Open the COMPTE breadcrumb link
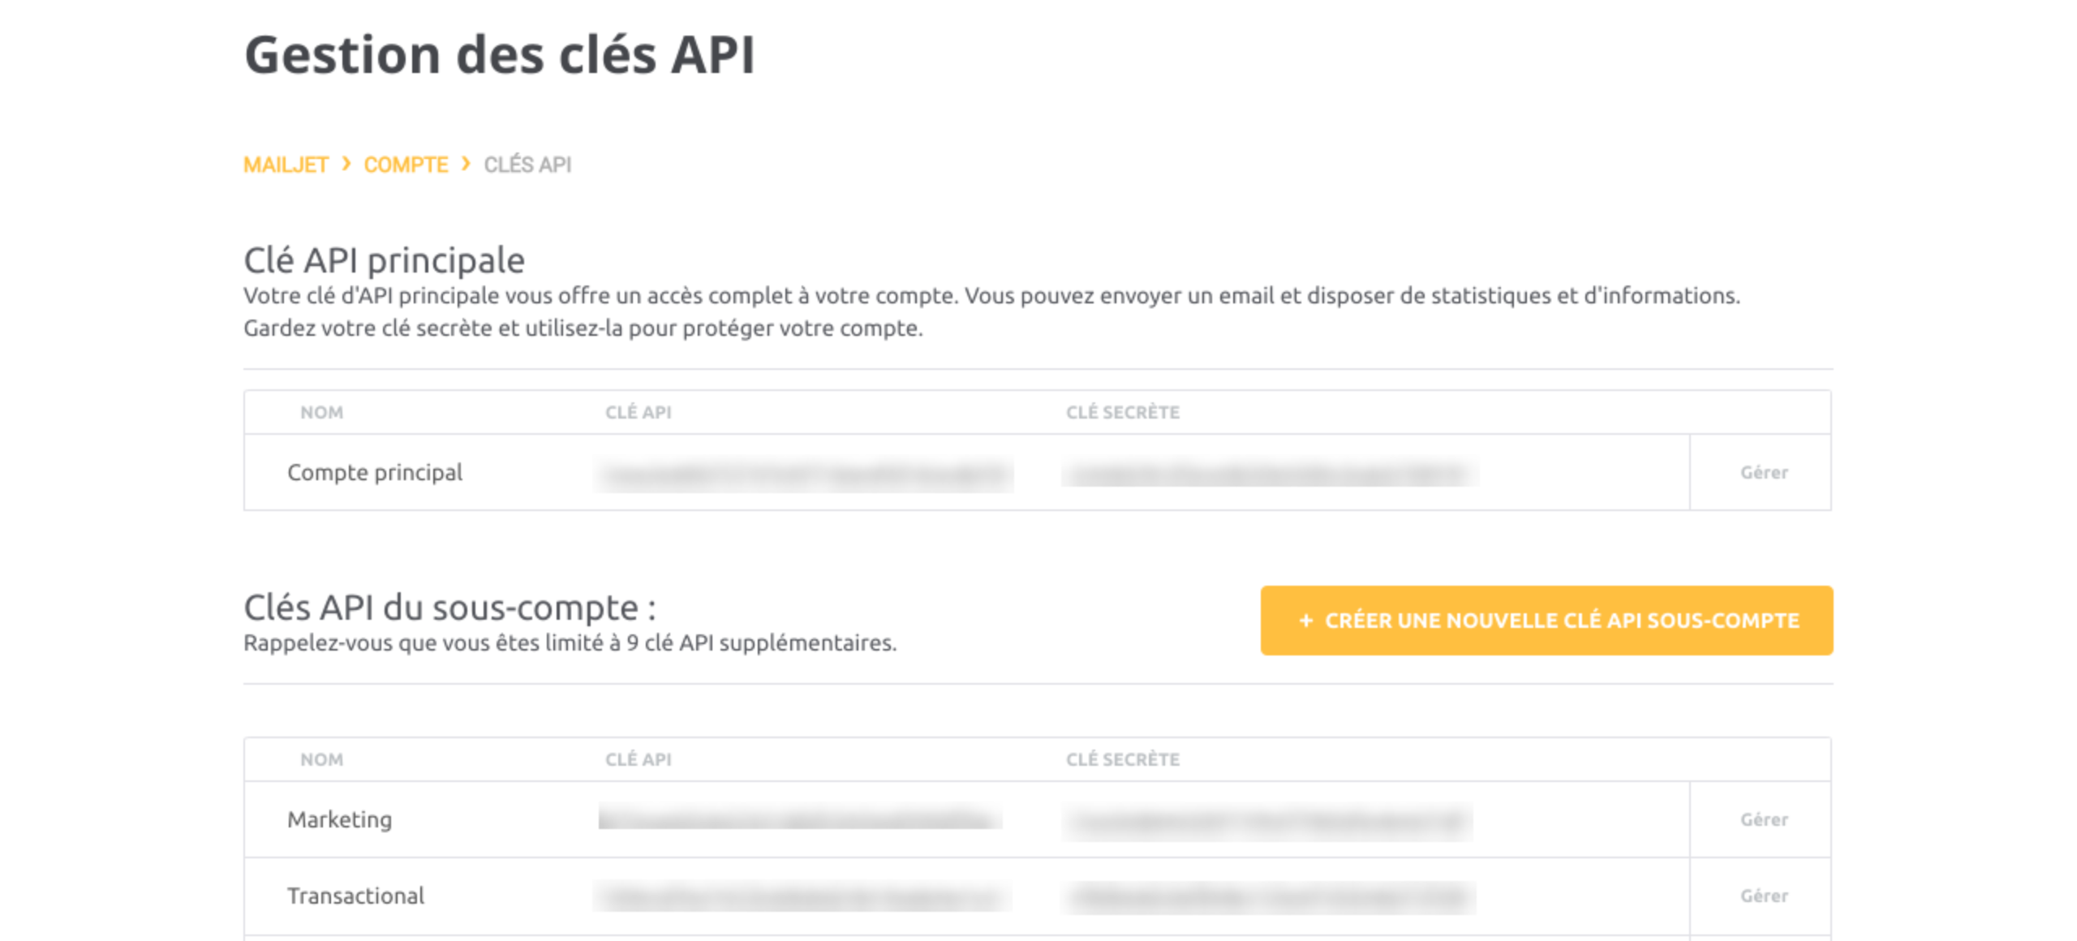The width and height of the screenshot is (2077, 941). click(x=406, y=165)
